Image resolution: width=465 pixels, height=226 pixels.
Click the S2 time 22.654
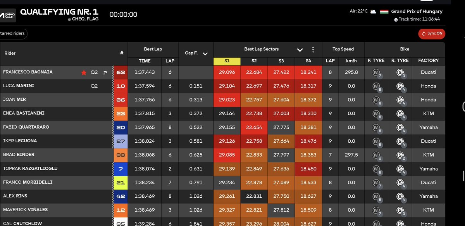(x=254, y=127)
